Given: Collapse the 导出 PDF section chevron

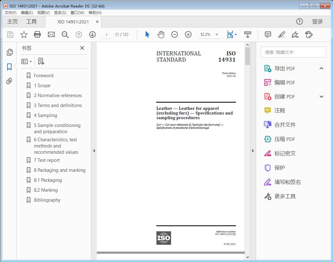Looking at the screenshot, I should (321, 68).
